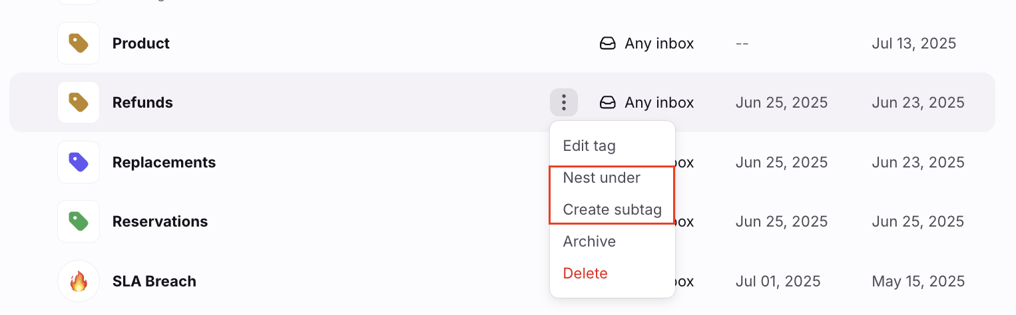Click the inbox icon in Product row
The width and height of the screenshot is (1016, 315).
pyautogui.click(x=607, y=44)
